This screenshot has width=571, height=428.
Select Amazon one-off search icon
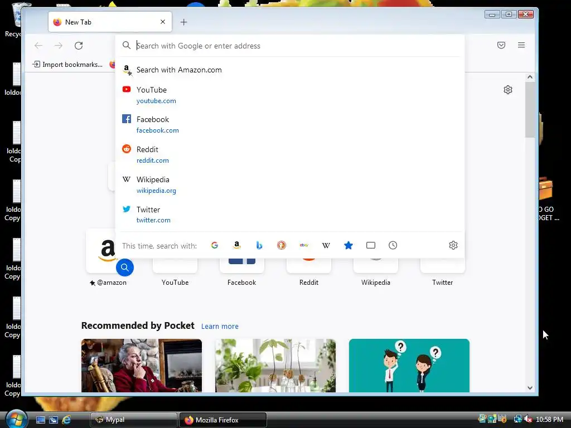click(x=236, y=245)
